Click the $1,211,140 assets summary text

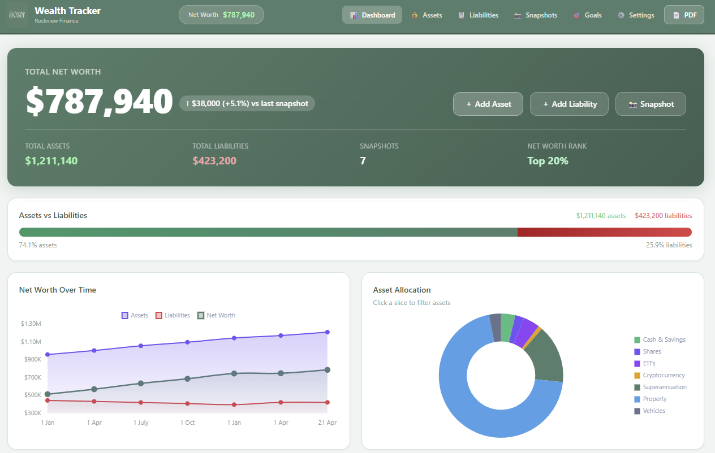(601, 216)
